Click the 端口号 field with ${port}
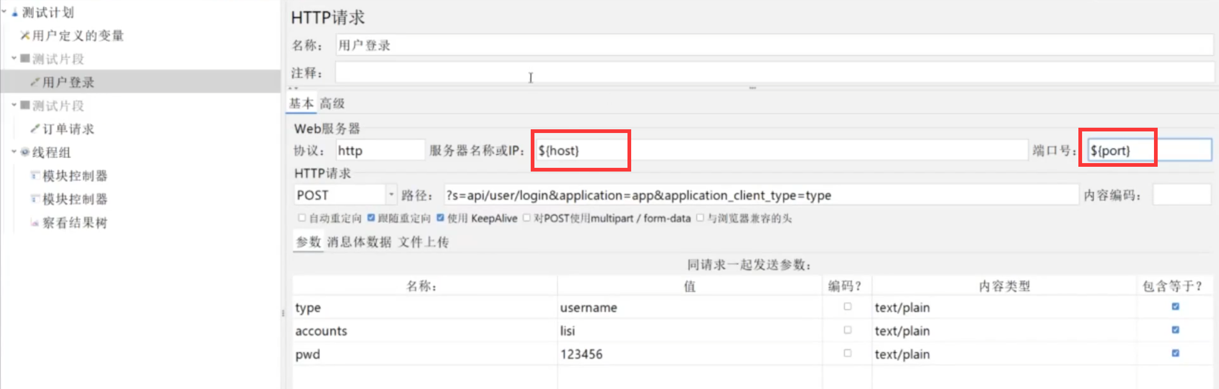1219x389 pixels. (1149, 150)
